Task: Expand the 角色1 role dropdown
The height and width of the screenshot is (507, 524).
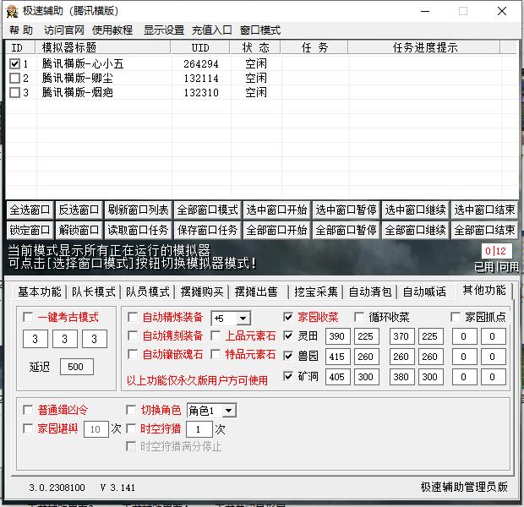Action: pos(228,411)
